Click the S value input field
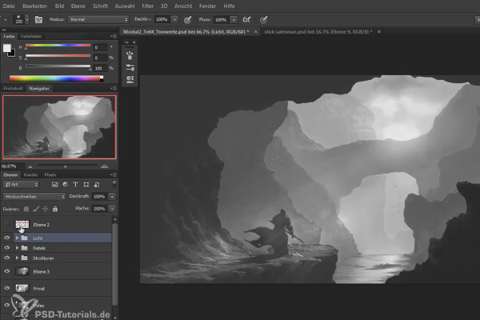Viewport: 480px width, 320px height. [101, 58]
